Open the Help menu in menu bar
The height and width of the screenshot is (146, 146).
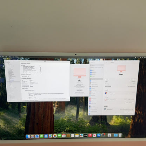click(22, 57)
